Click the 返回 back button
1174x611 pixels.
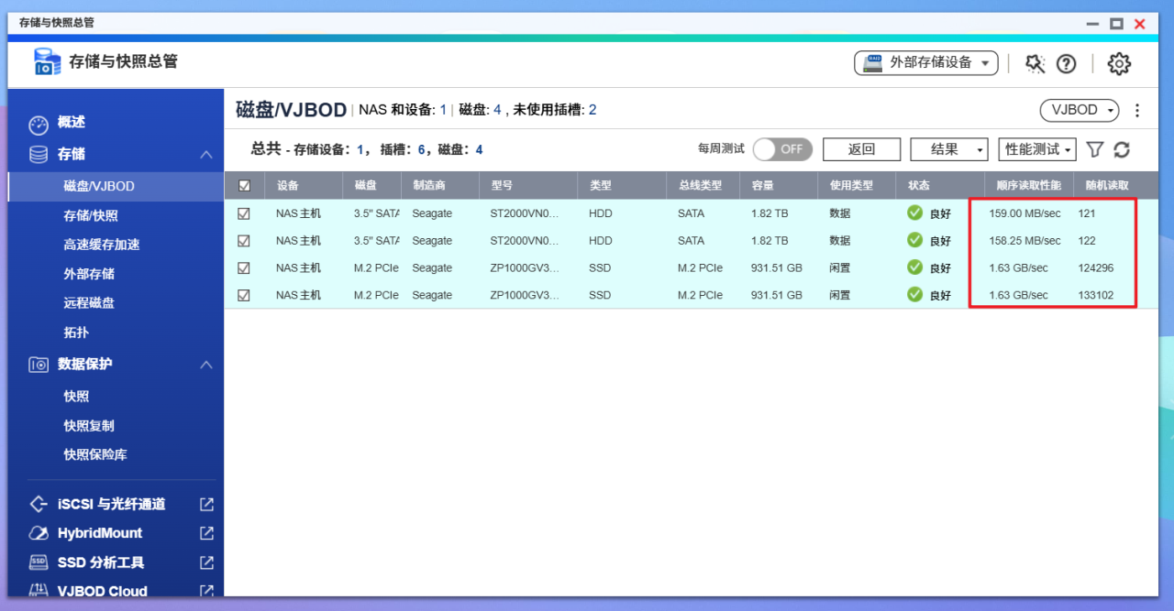click(x=860, y=148)
